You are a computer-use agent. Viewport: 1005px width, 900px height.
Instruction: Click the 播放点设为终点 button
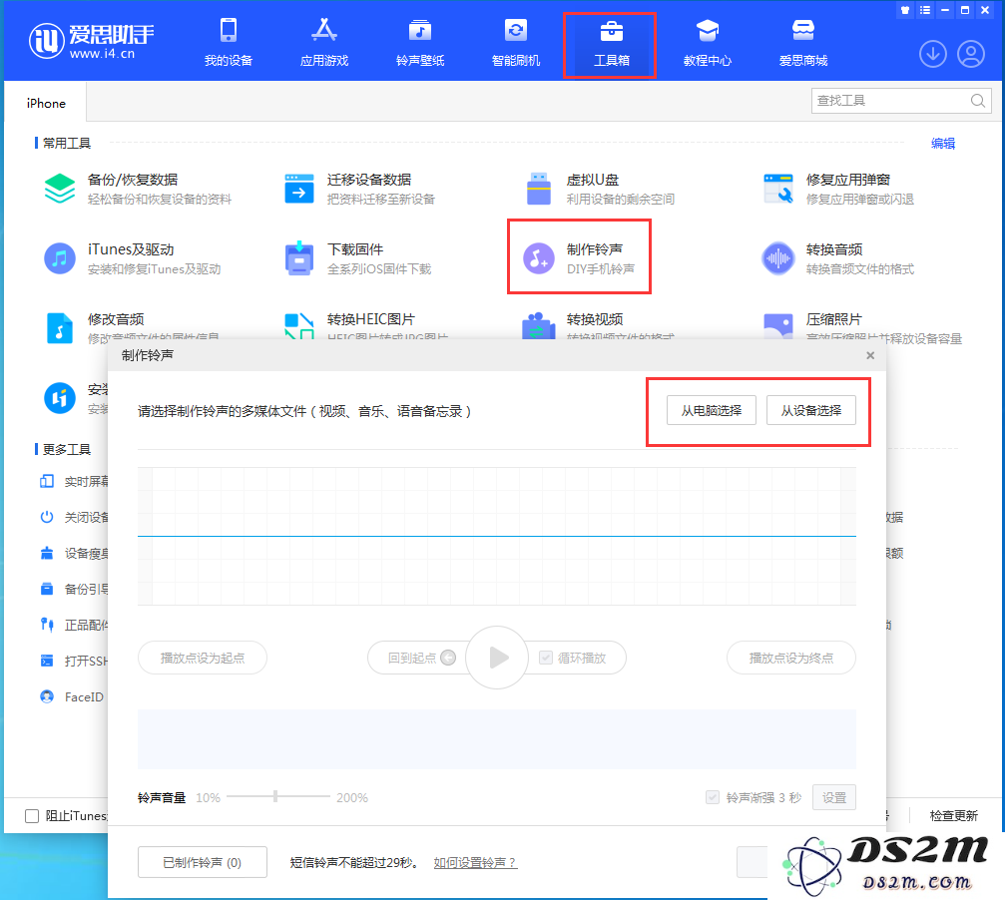click(x=790, y=658)
